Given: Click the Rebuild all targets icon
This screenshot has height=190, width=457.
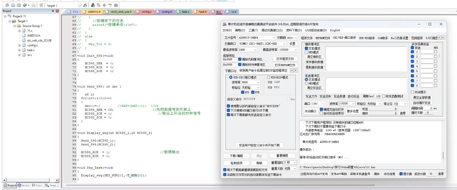Looking at the screenshot, I should coord(19,5).
